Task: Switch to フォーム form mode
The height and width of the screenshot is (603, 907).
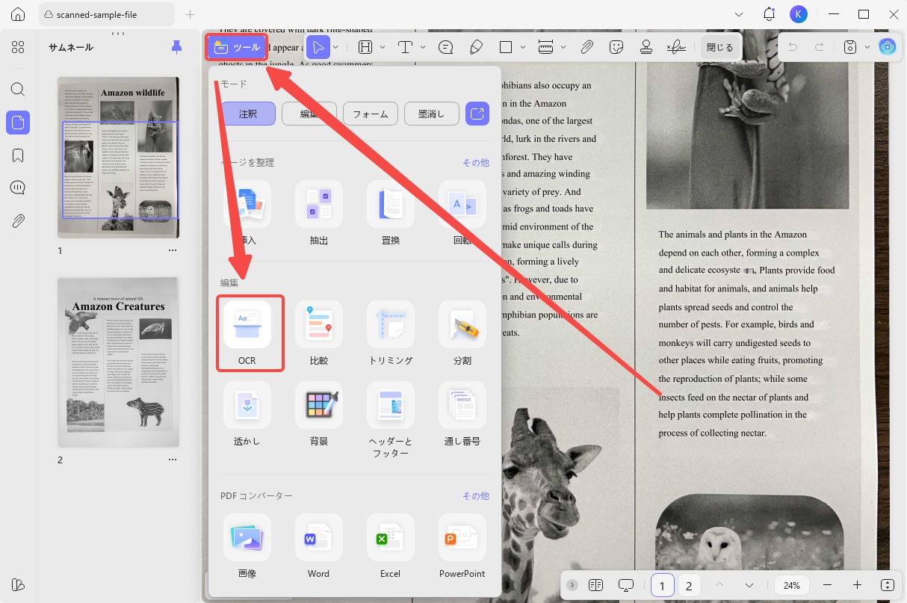Action: [x=371, y=114]
